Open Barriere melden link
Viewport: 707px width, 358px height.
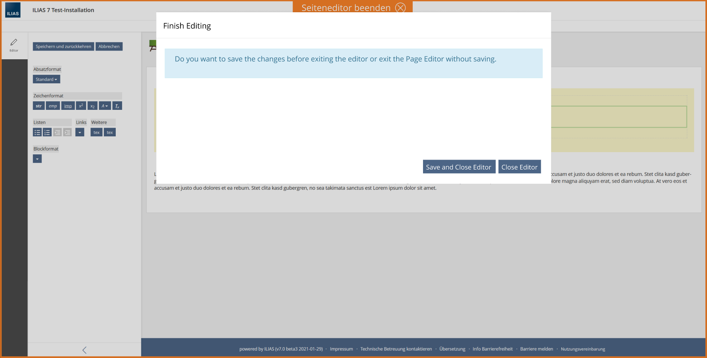click(x=536, y=349)
